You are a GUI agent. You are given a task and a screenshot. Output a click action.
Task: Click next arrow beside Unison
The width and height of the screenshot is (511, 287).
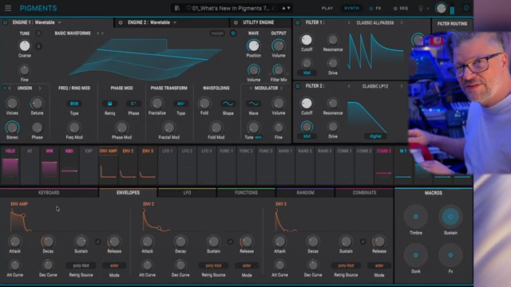click(x=40, y=88)
